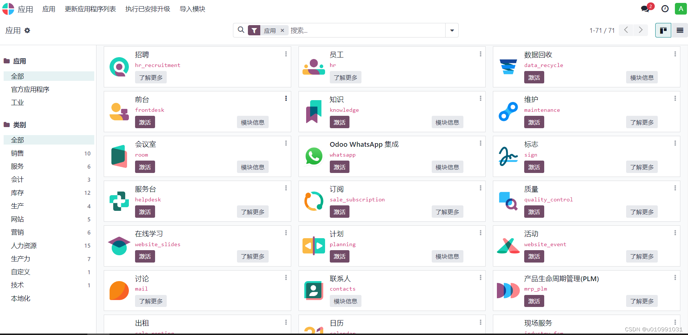This screenshot has height=335, width=688.
Task: Remove the 应用 filter tag
Action: click(282, 31)
